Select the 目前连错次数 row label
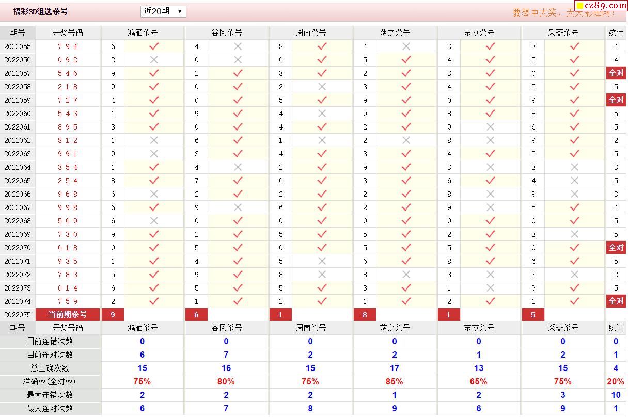This screenshot has width=628, height=418. 50,342
